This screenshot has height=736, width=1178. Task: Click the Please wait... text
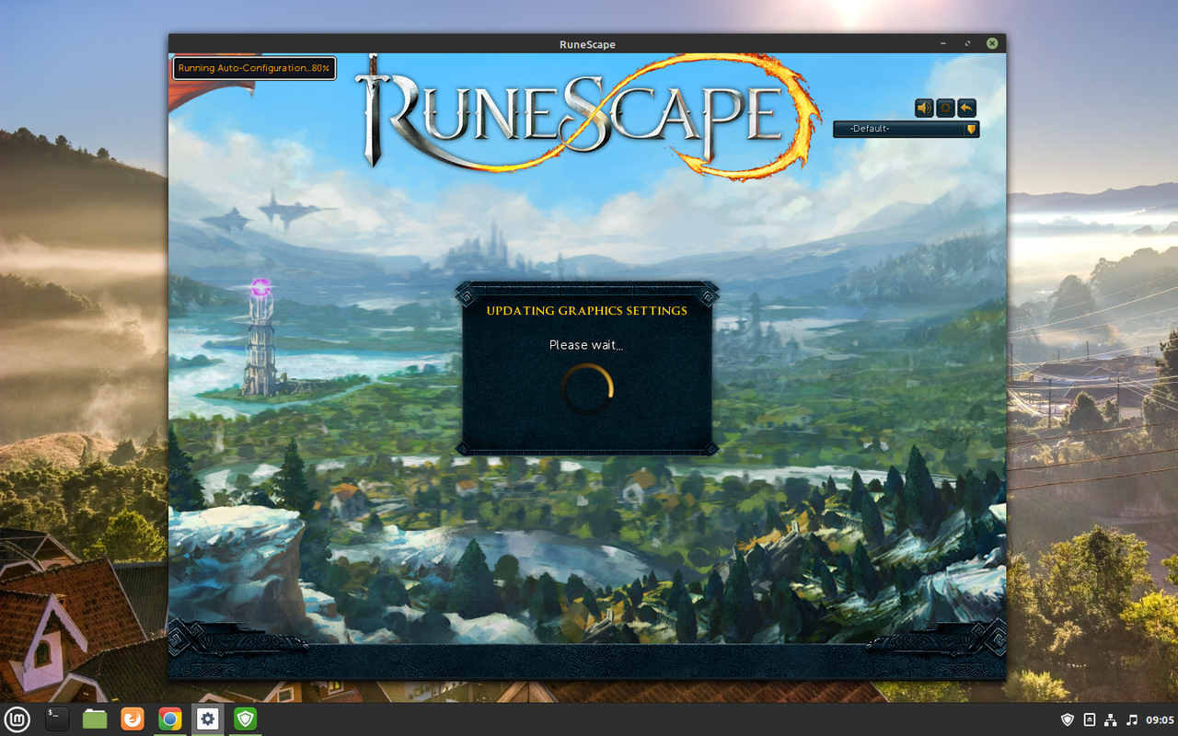586,345
